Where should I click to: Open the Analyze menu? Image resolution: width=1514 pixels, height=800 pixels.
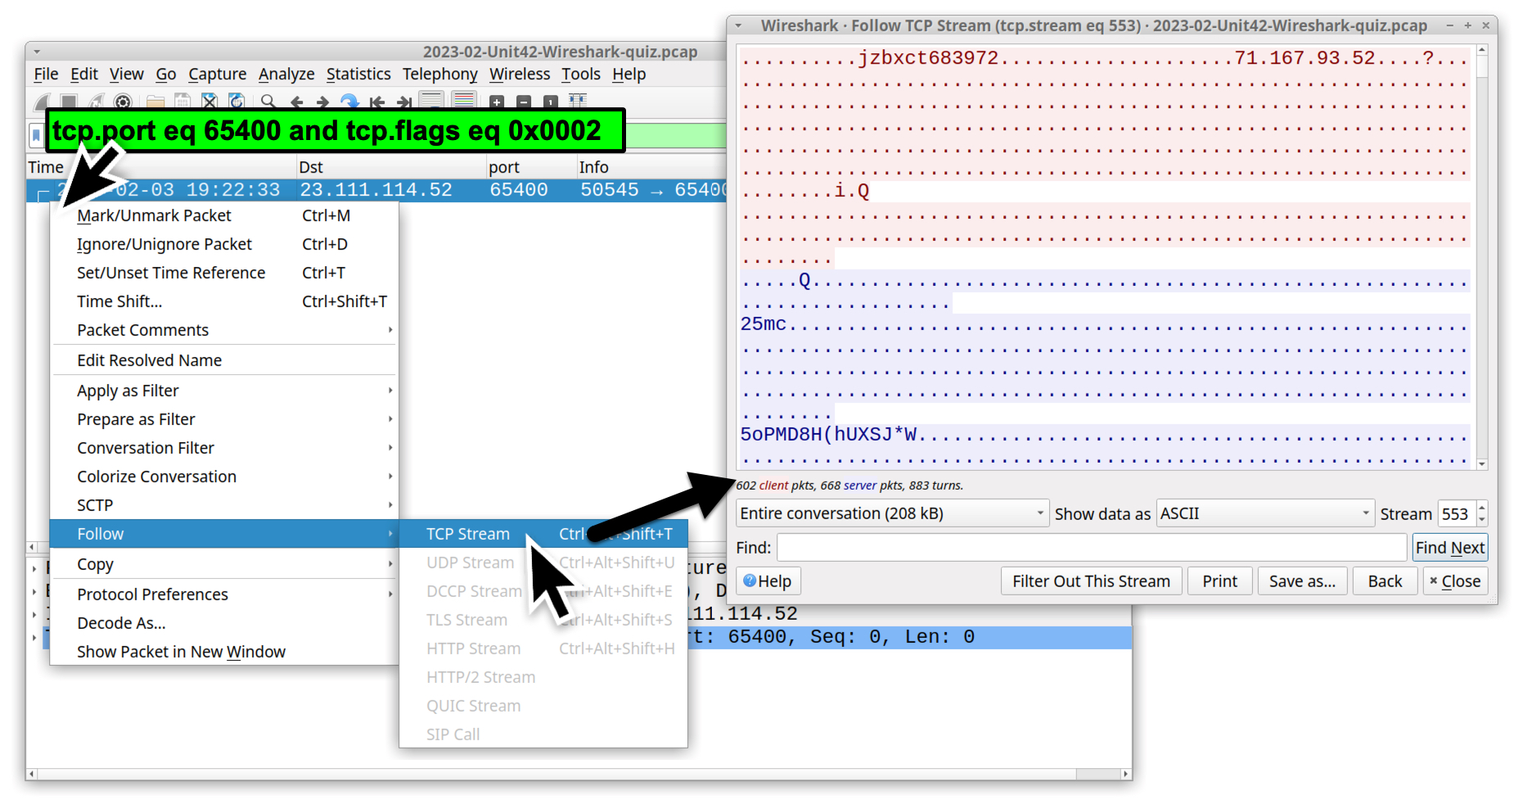[x=286, y=74]
